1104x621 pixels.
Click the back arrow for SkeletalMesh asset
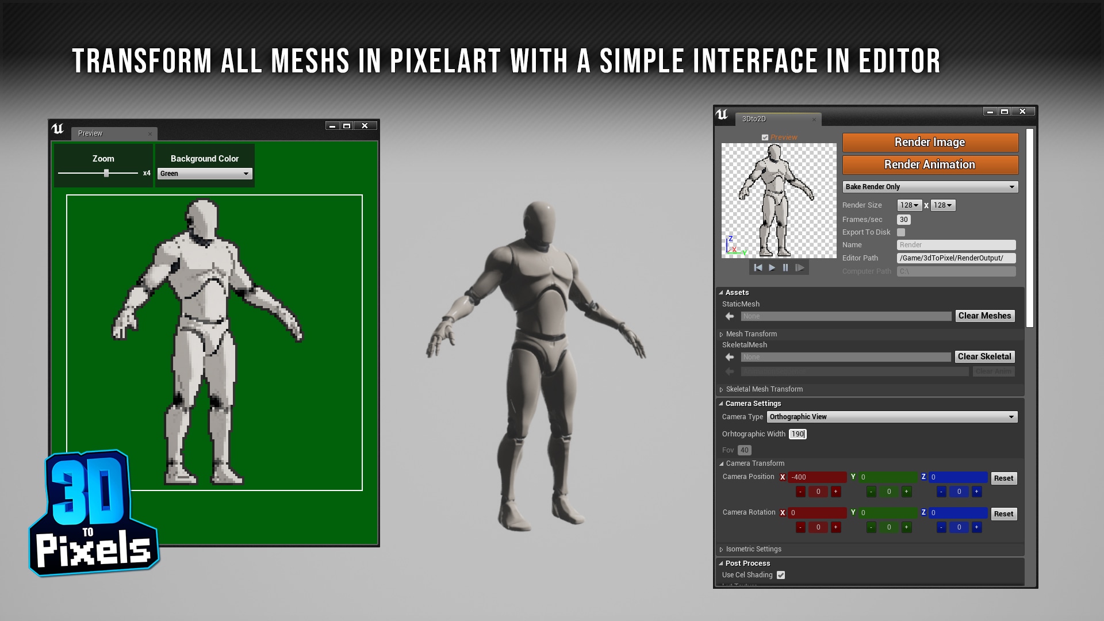(x=730, y=356)
